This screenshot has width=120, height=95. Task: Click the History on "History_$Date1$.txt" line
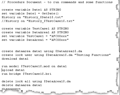click(x=32, y=17)
